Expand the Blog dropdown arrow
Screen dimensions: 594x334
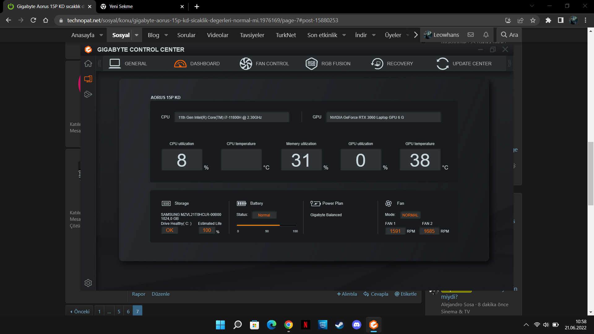tap(166, 35)
